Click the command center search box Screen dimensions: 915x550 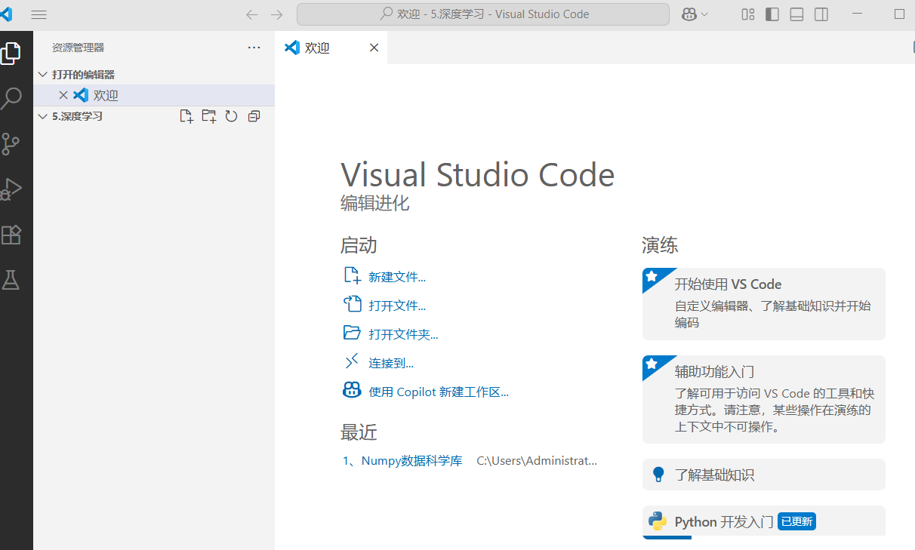coord(483,14)
